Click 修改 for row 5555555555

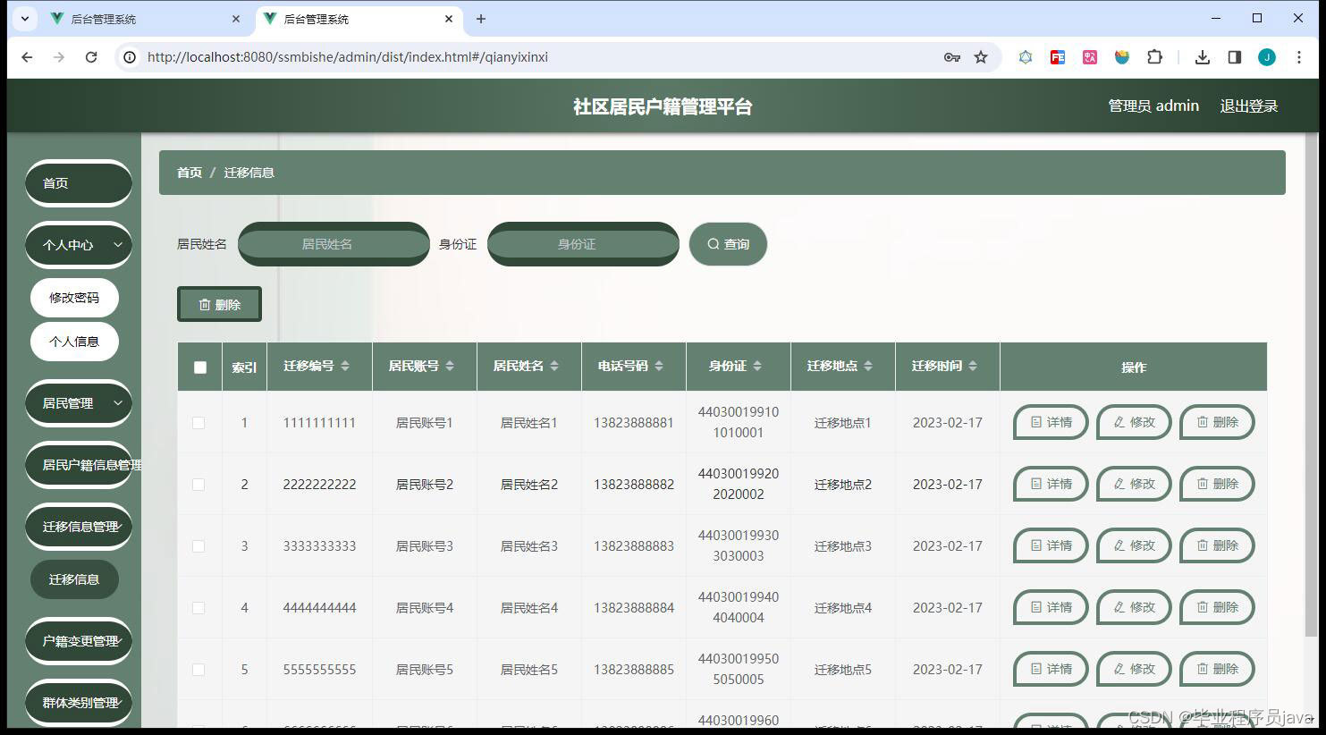point(1134,669)
